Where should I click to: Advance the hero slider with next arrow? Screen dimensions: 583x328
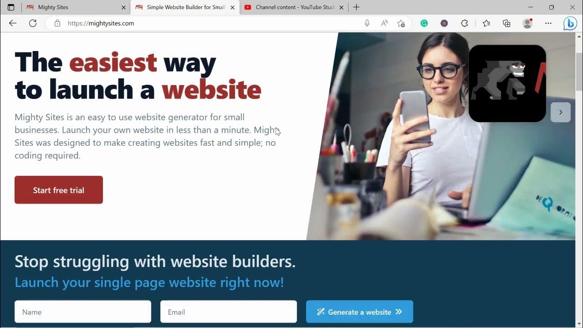coord(561,112)
